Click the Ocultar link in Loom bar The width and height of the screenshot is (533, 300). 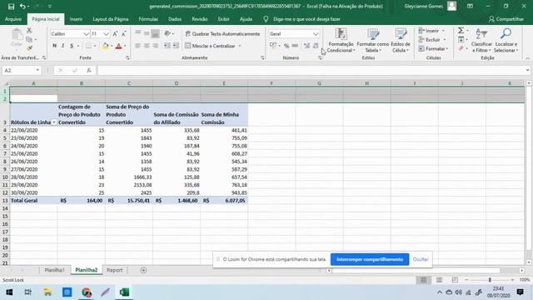(421, 259)
